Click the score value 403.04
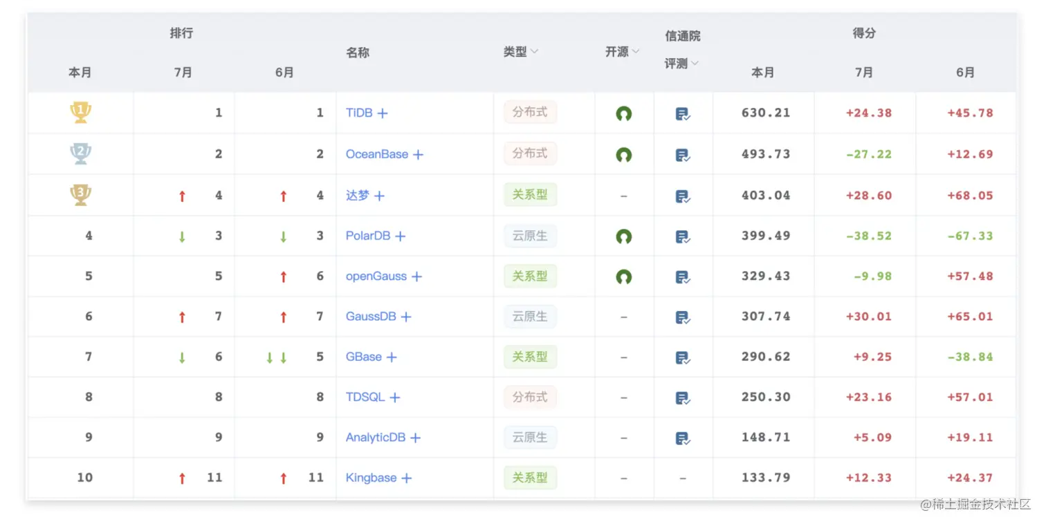 coord(766,196)
